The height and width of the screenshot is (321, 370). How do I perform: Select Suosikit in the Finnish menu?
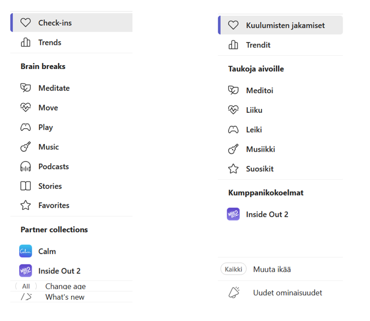tap(259, 169)
